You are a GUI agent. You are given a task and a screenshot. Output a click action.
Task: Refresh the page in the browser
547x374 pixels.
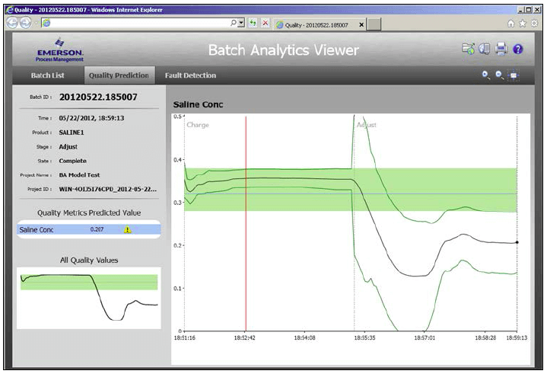pos(252,24)
